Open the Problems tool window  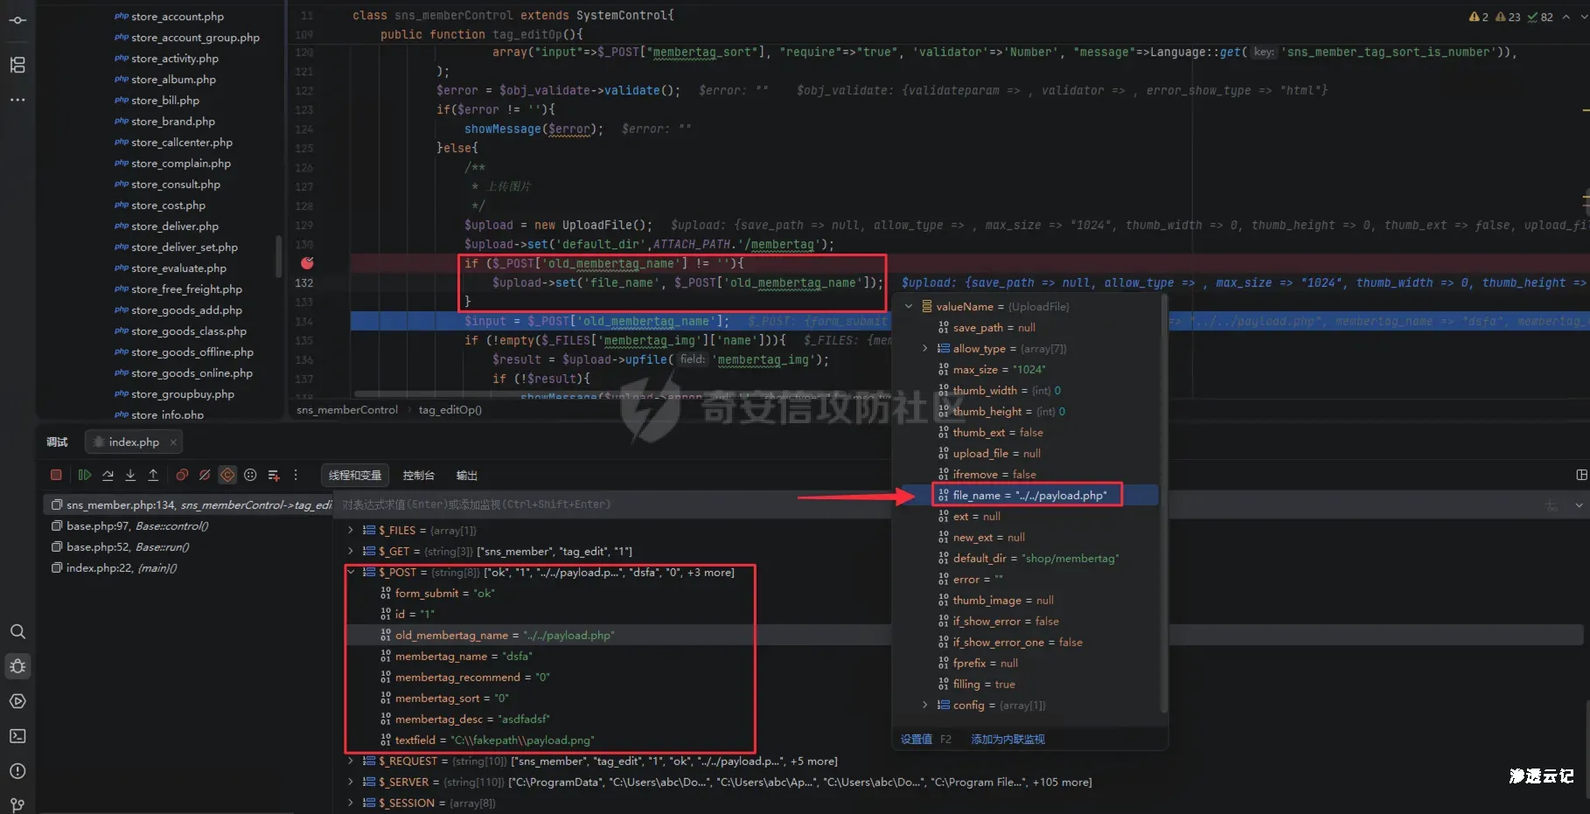point(17,771)
